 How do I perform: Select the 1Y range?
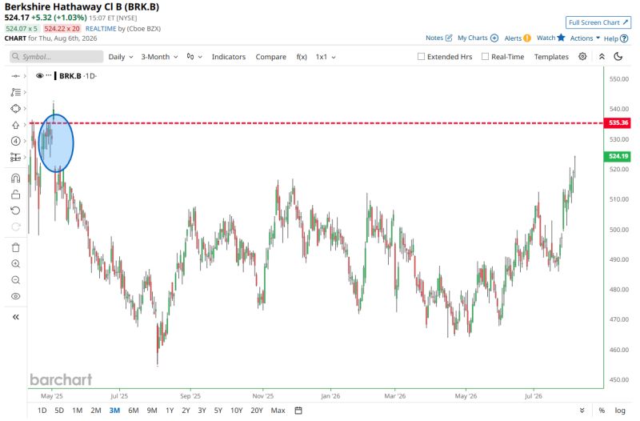tap(170, 411)
